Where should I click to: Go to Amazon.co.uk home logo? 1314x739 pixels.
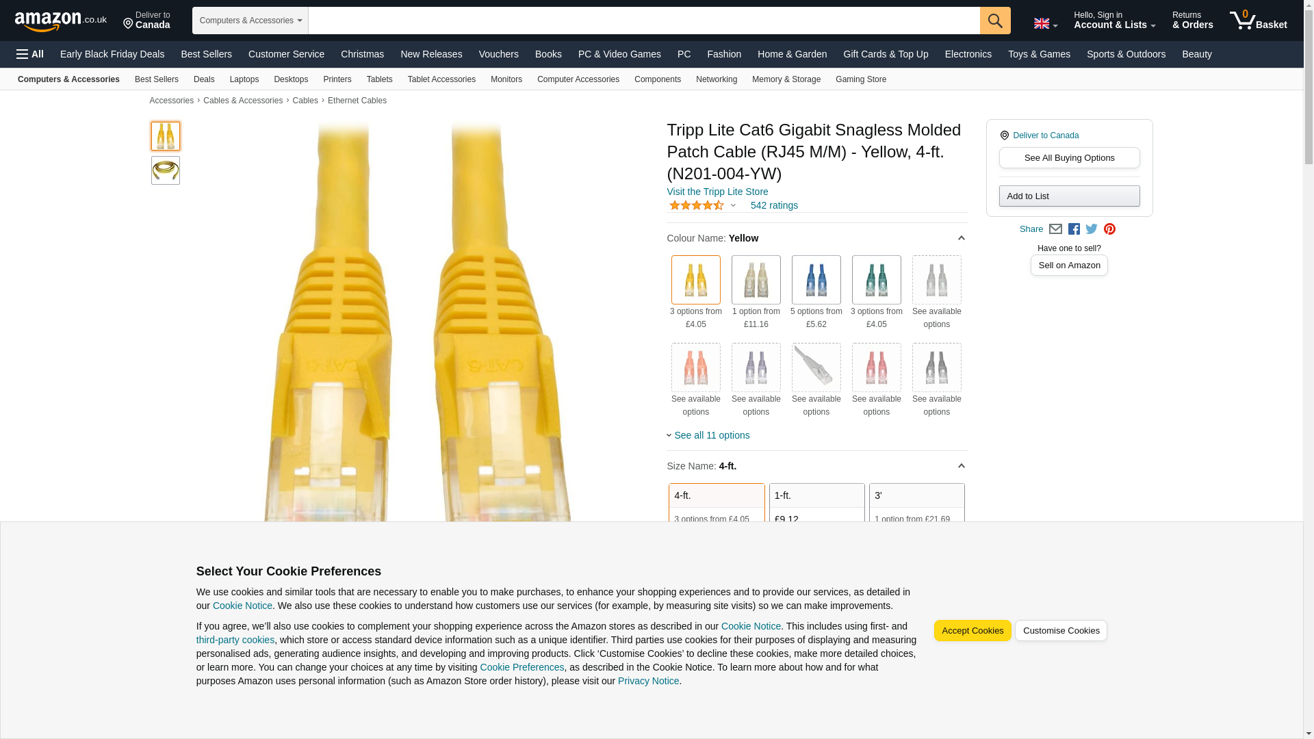pyautogui.click(x=61, y=21)
